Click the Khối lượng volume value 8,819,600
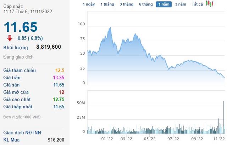 (49, 47)
